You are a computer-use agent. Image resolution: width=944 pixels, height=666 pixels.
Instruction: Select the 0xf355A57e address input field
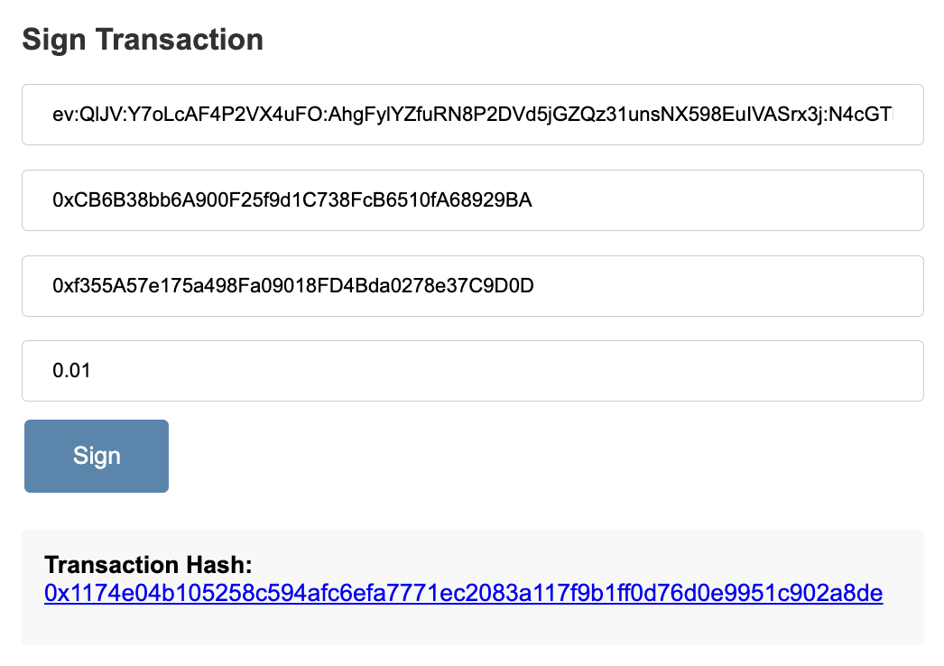coord(472,286)
